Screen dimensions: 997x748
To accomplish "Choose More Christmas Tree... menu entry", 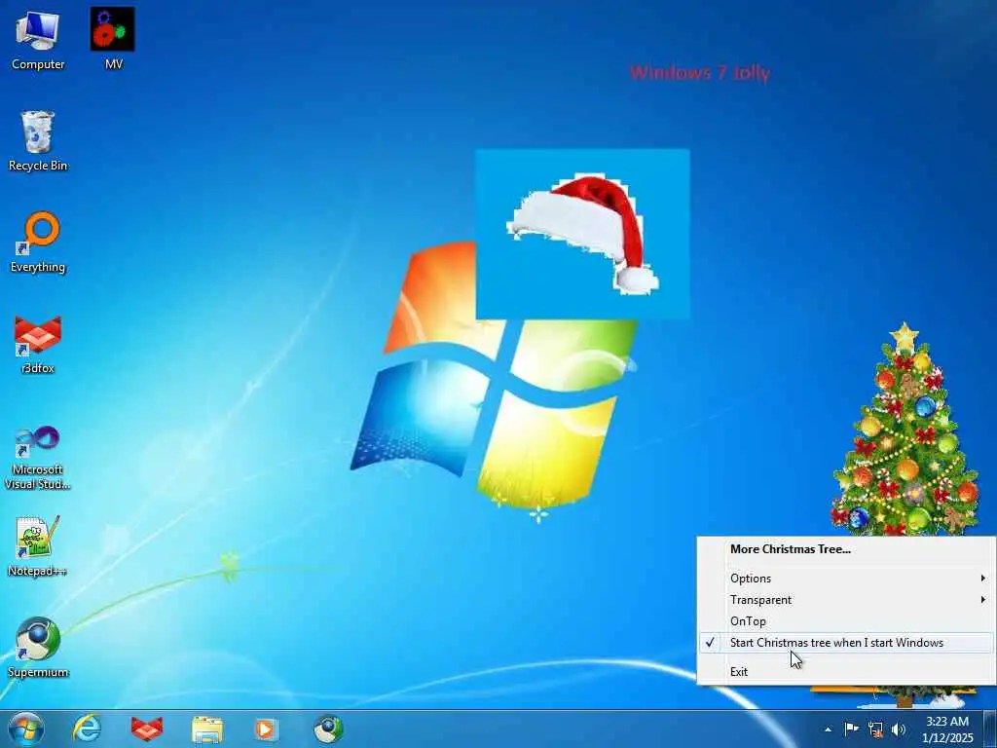I will click(x=846, y=549).
